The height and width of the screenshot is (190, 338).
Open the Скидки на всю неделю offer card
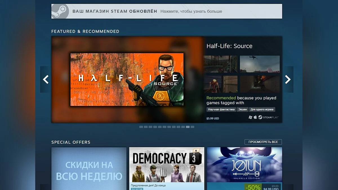tap(89, 168)
